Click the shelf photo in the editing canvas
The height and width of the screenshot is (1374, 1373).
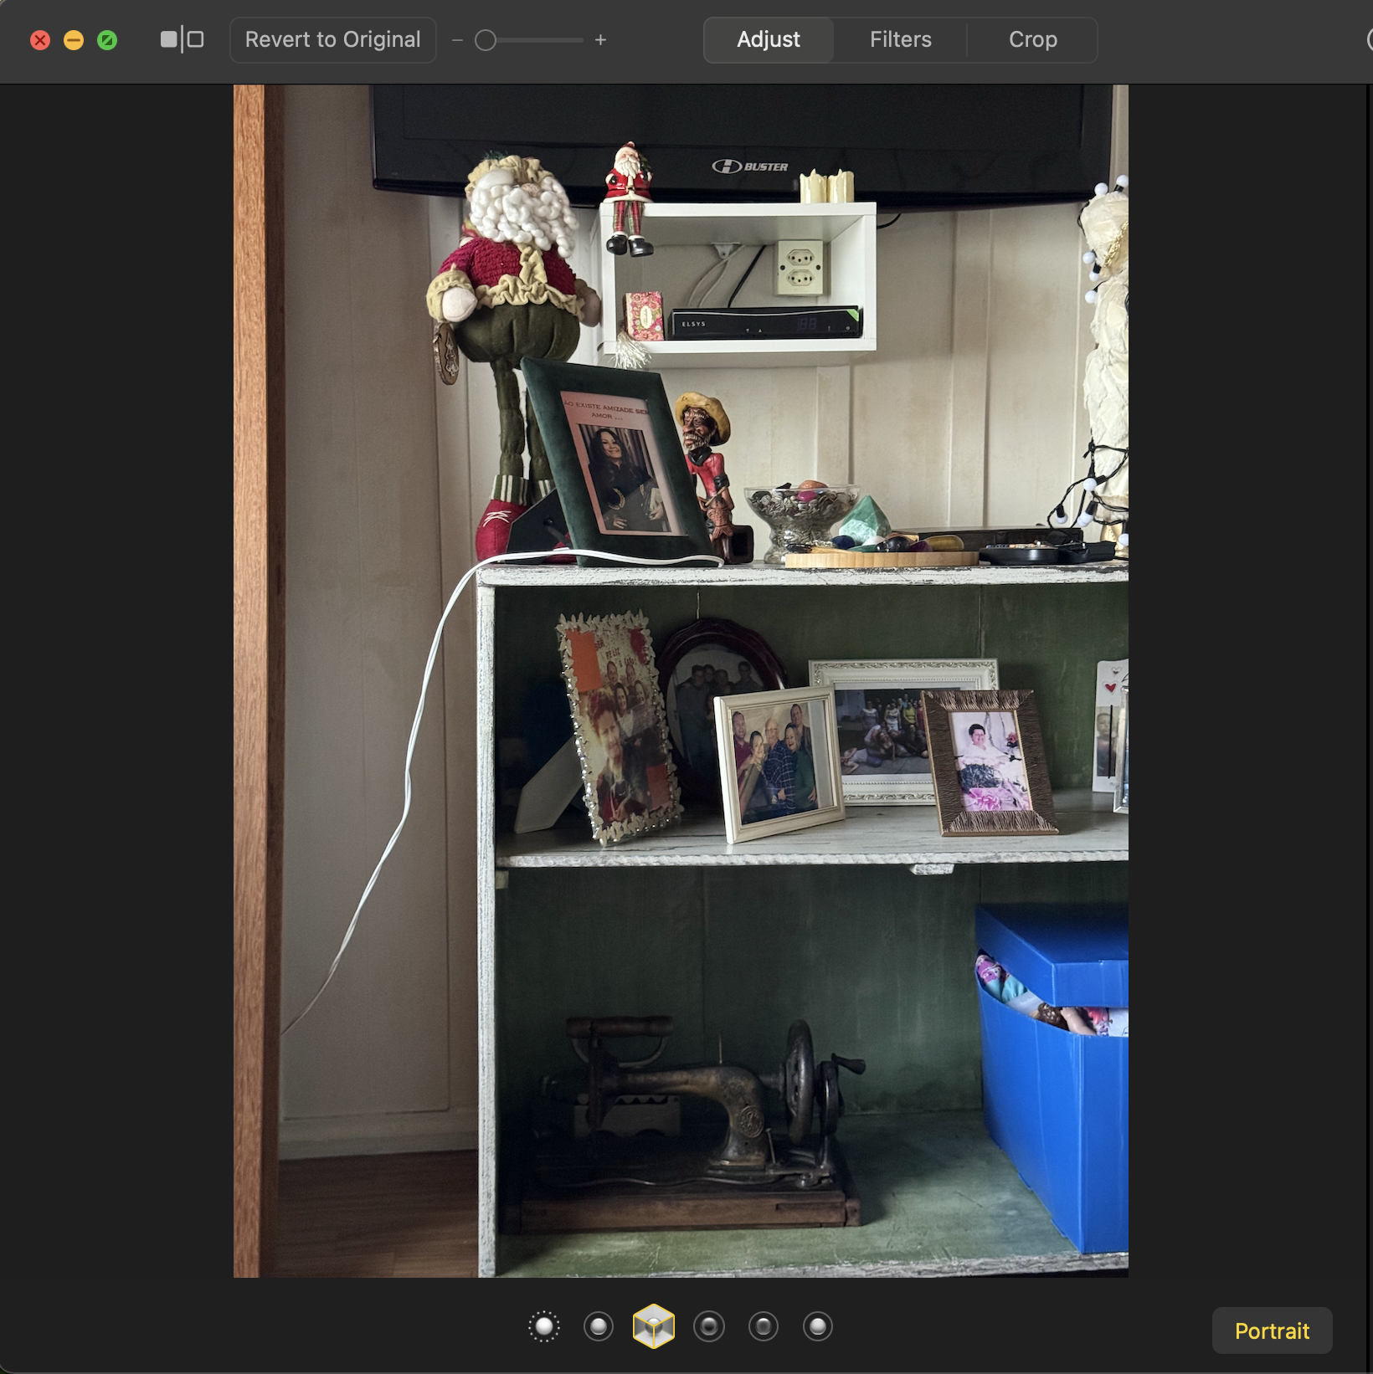681,680
